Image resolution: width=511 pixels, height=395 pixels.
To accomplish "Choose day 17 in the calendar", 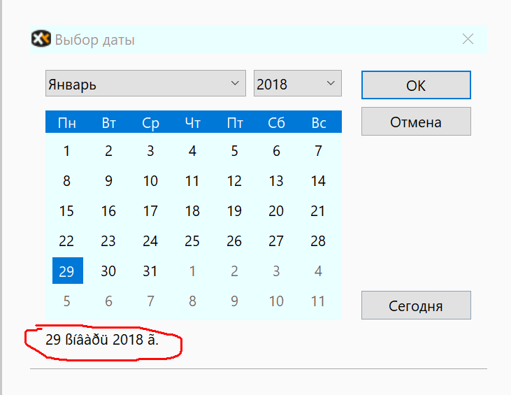I will pos(150,211).
